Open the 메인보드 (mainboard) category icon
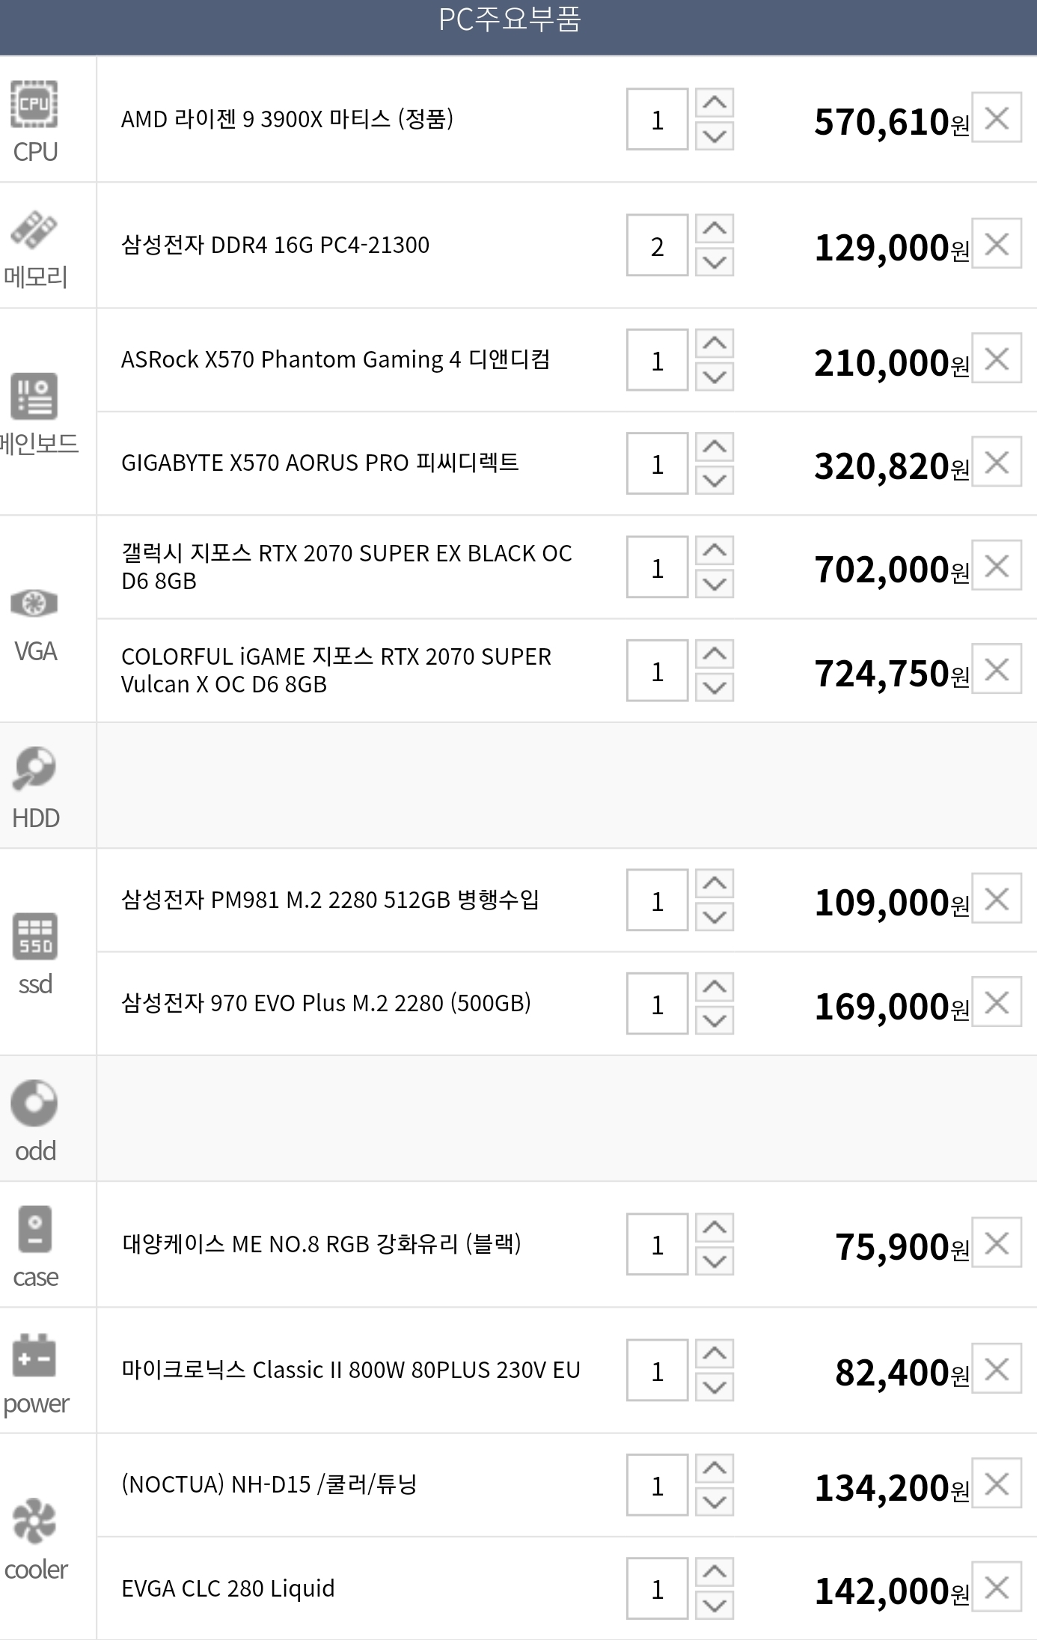Viewport: 1037px width, 1640px height. pyautogui.click(x=34, y=396)
